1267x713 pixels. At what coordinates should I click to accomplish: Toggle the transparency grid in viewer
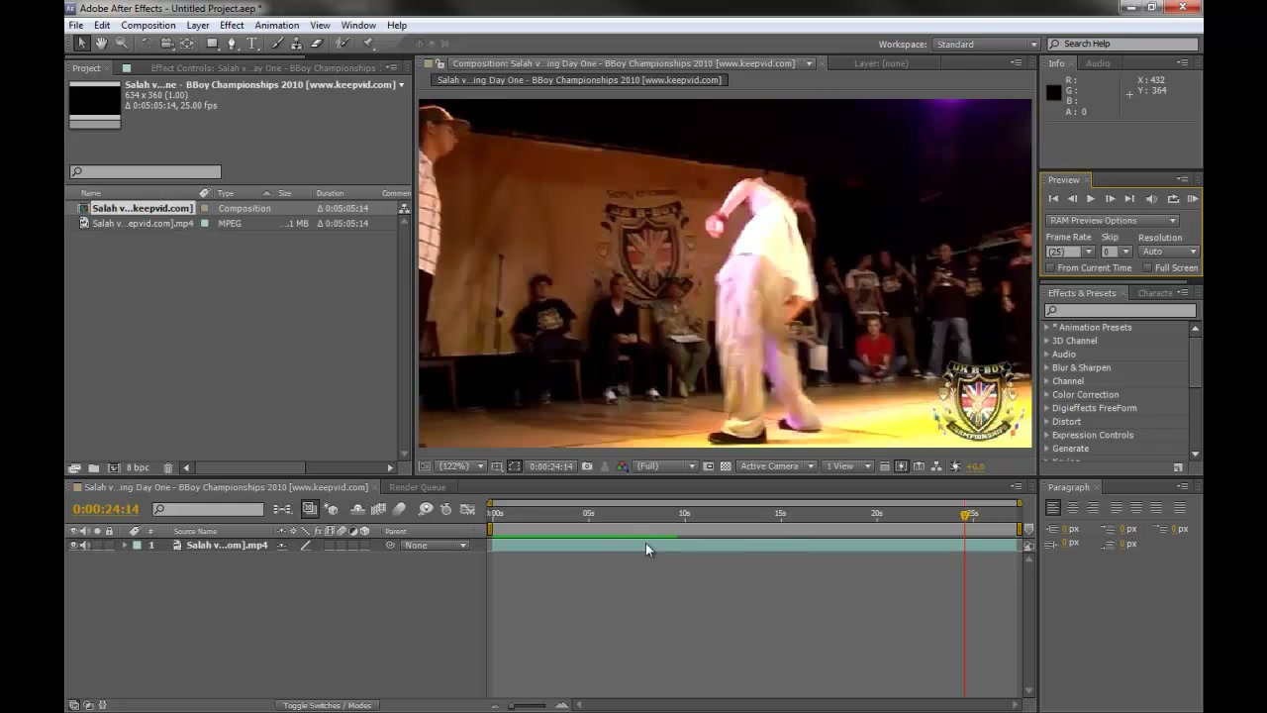click(726, 466)
